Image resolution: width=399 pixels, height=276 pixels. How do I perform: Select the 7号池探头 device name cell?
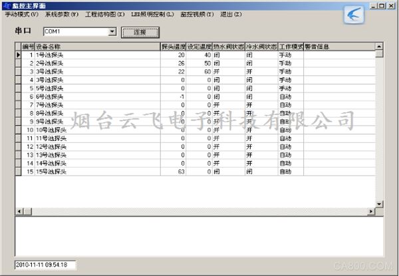(x=98, y=105)
